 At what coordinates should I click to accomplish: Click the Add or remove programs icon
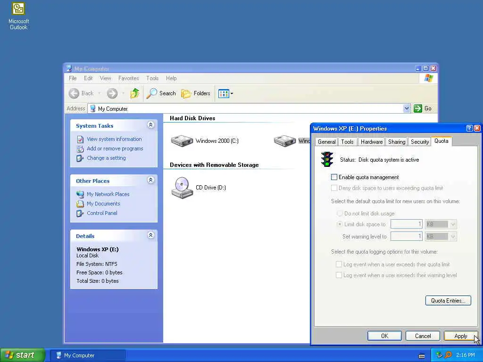[x=80, y=148]
